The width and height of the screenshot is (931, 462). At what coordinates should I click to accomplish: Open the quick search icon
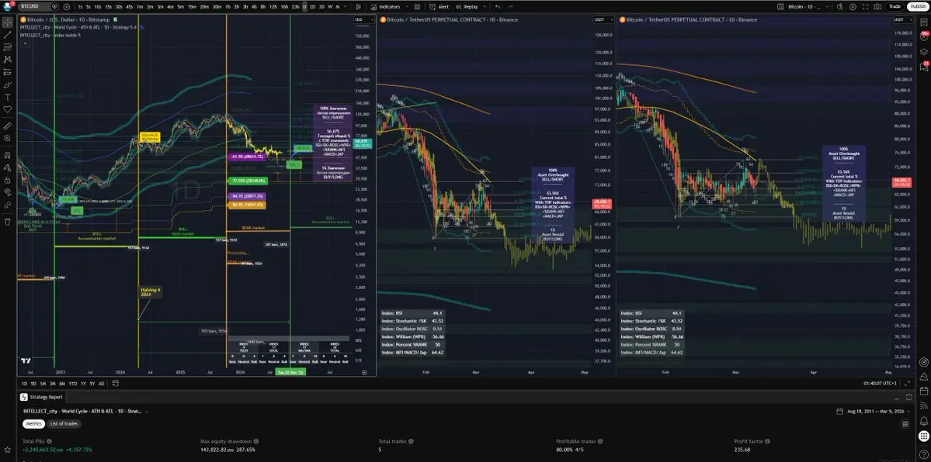pos(840,6)
